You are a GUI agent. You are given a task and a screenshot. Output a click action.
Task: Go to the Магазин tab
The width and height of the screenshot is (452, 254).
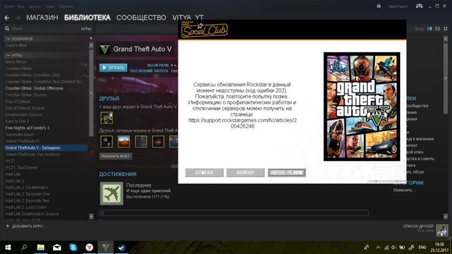tap(42, 18)
